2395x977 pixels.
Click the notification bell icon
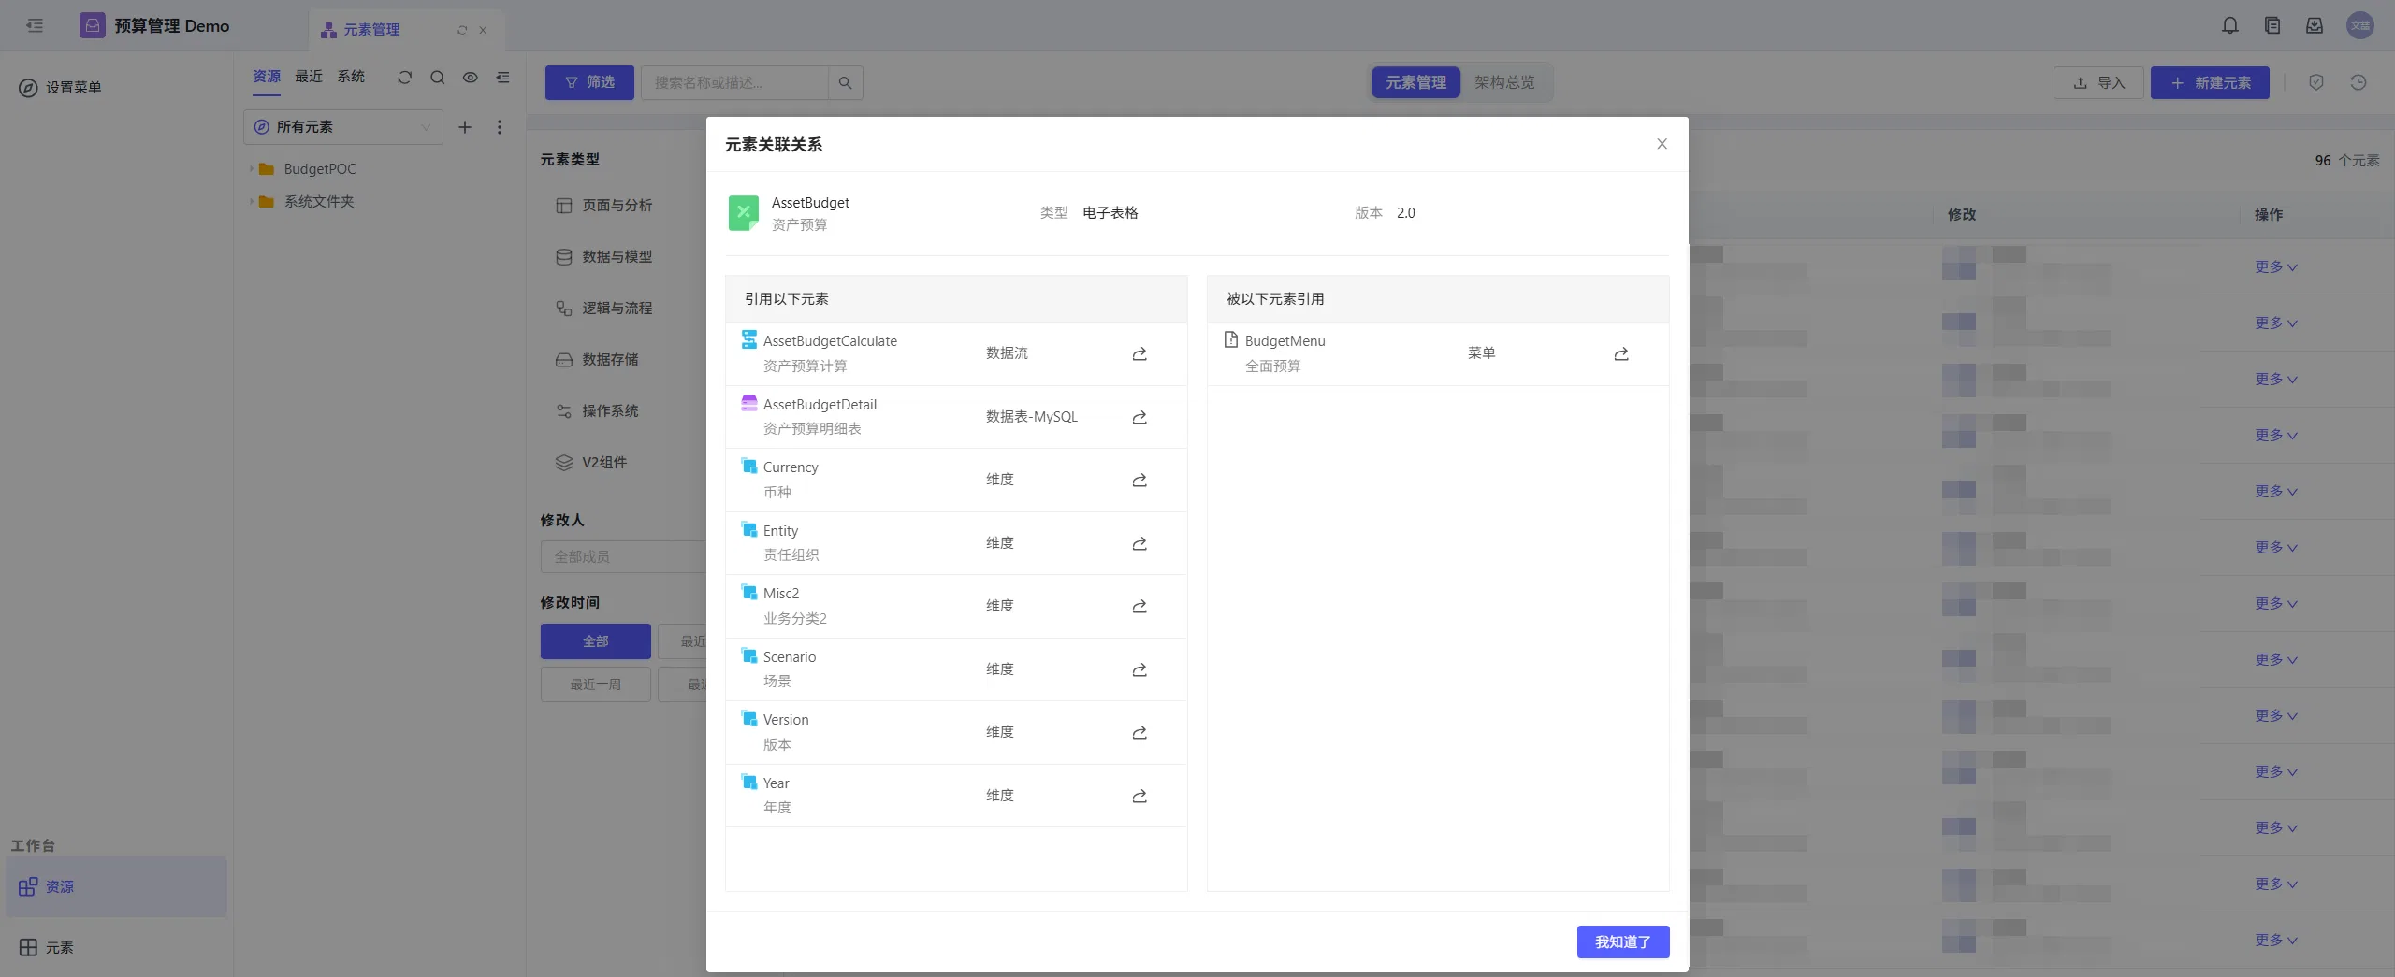(x=2229, y=25)
